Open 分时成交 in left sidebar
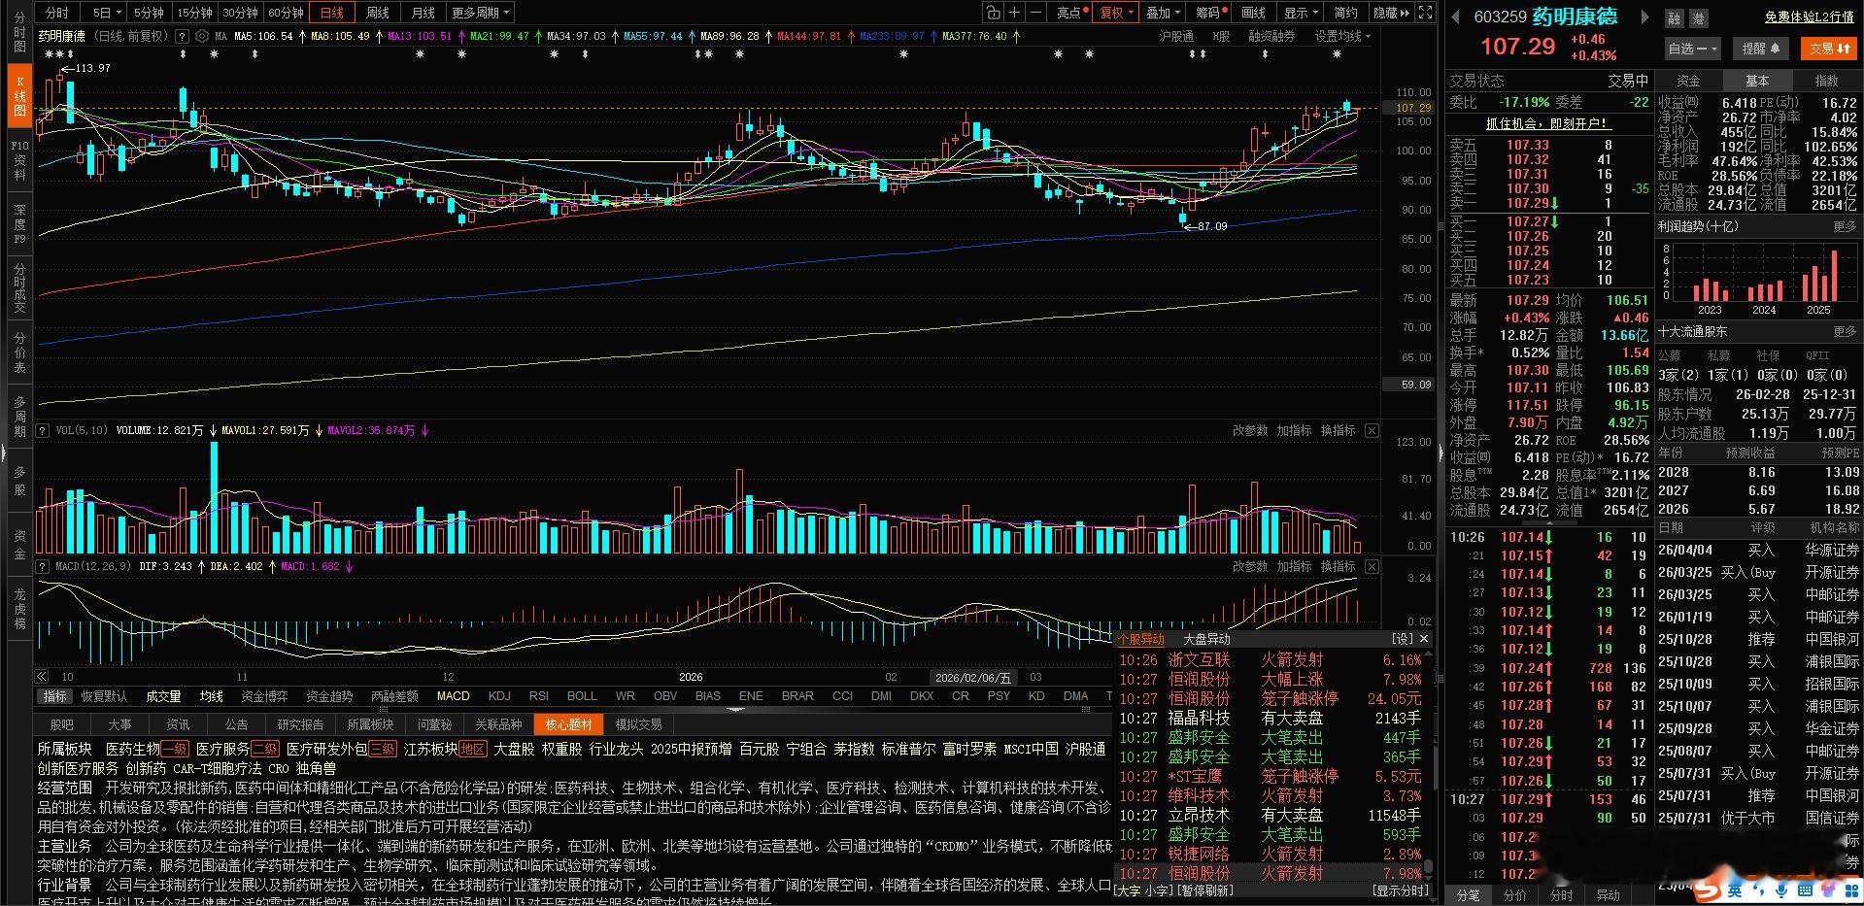1864x906 pixels. click(x=19, y=287)
